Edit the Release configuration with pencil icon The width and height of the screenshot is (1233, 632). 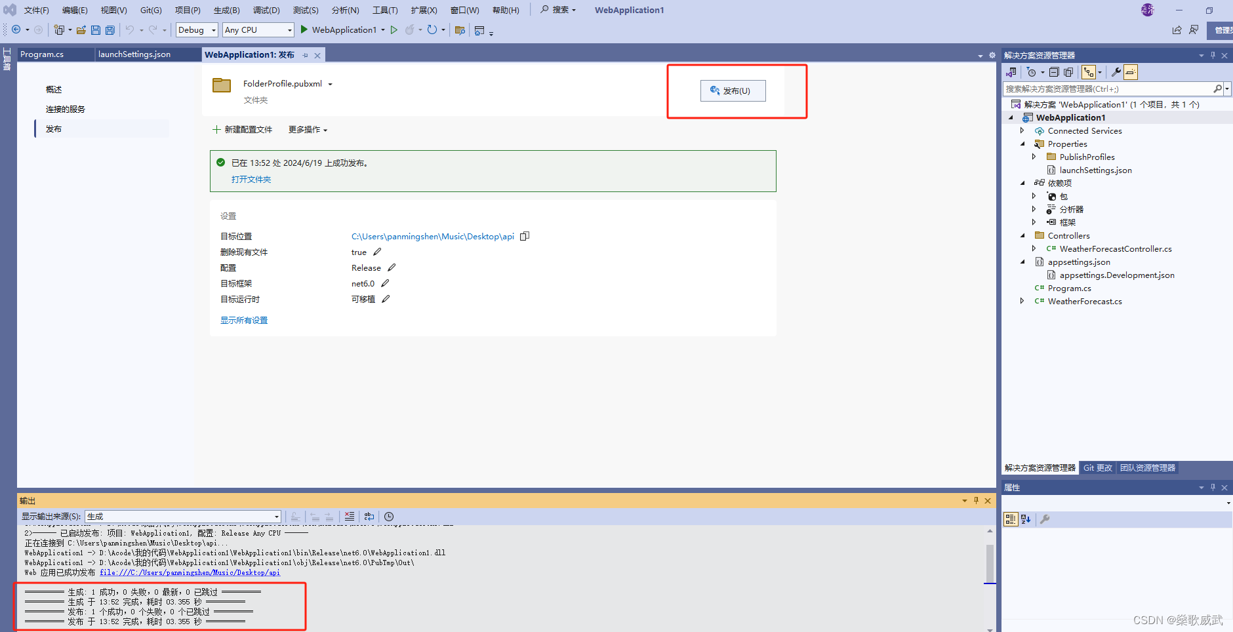pos(392,267)
